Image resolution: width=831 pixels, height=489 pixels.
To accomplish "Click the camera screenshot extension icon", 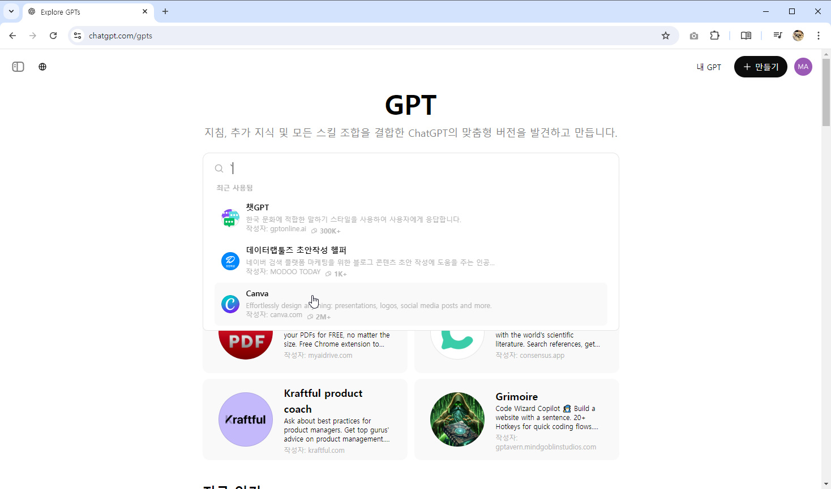I will [694, 36].
